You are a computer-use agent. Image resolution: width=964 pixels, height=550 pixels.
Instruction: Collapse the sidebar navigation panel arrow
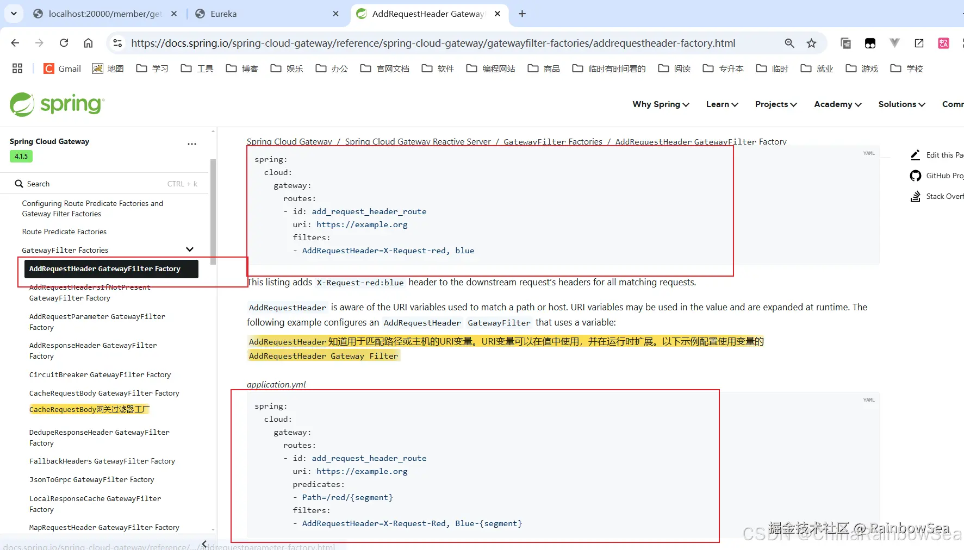(x=204, y=543)
